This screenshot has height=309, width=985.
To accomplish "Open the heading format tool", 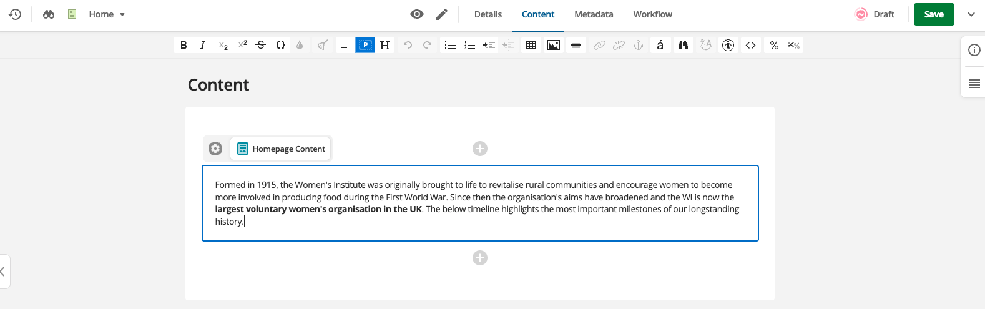I will pos(385,45).
